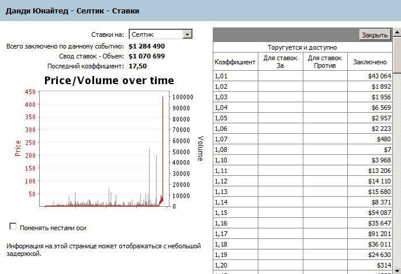Click the coefficient 1,07 cell
The width and height of the screenshot is (401, 274).
[x=235, y=139]
